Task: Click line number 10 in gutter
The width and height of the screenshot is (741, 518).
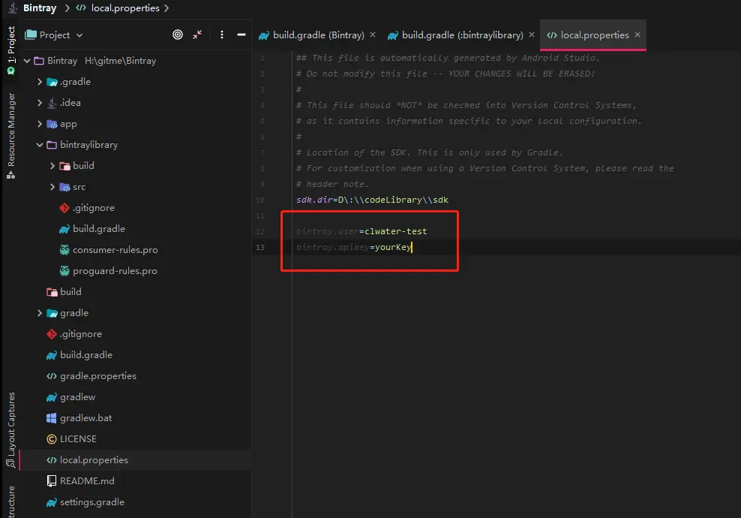Action: [x=260, y=200]
